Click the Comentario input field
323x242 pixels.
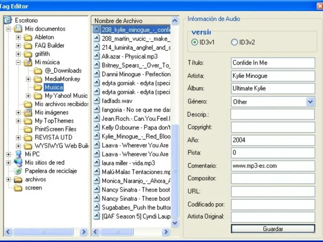tap(273, 166)
